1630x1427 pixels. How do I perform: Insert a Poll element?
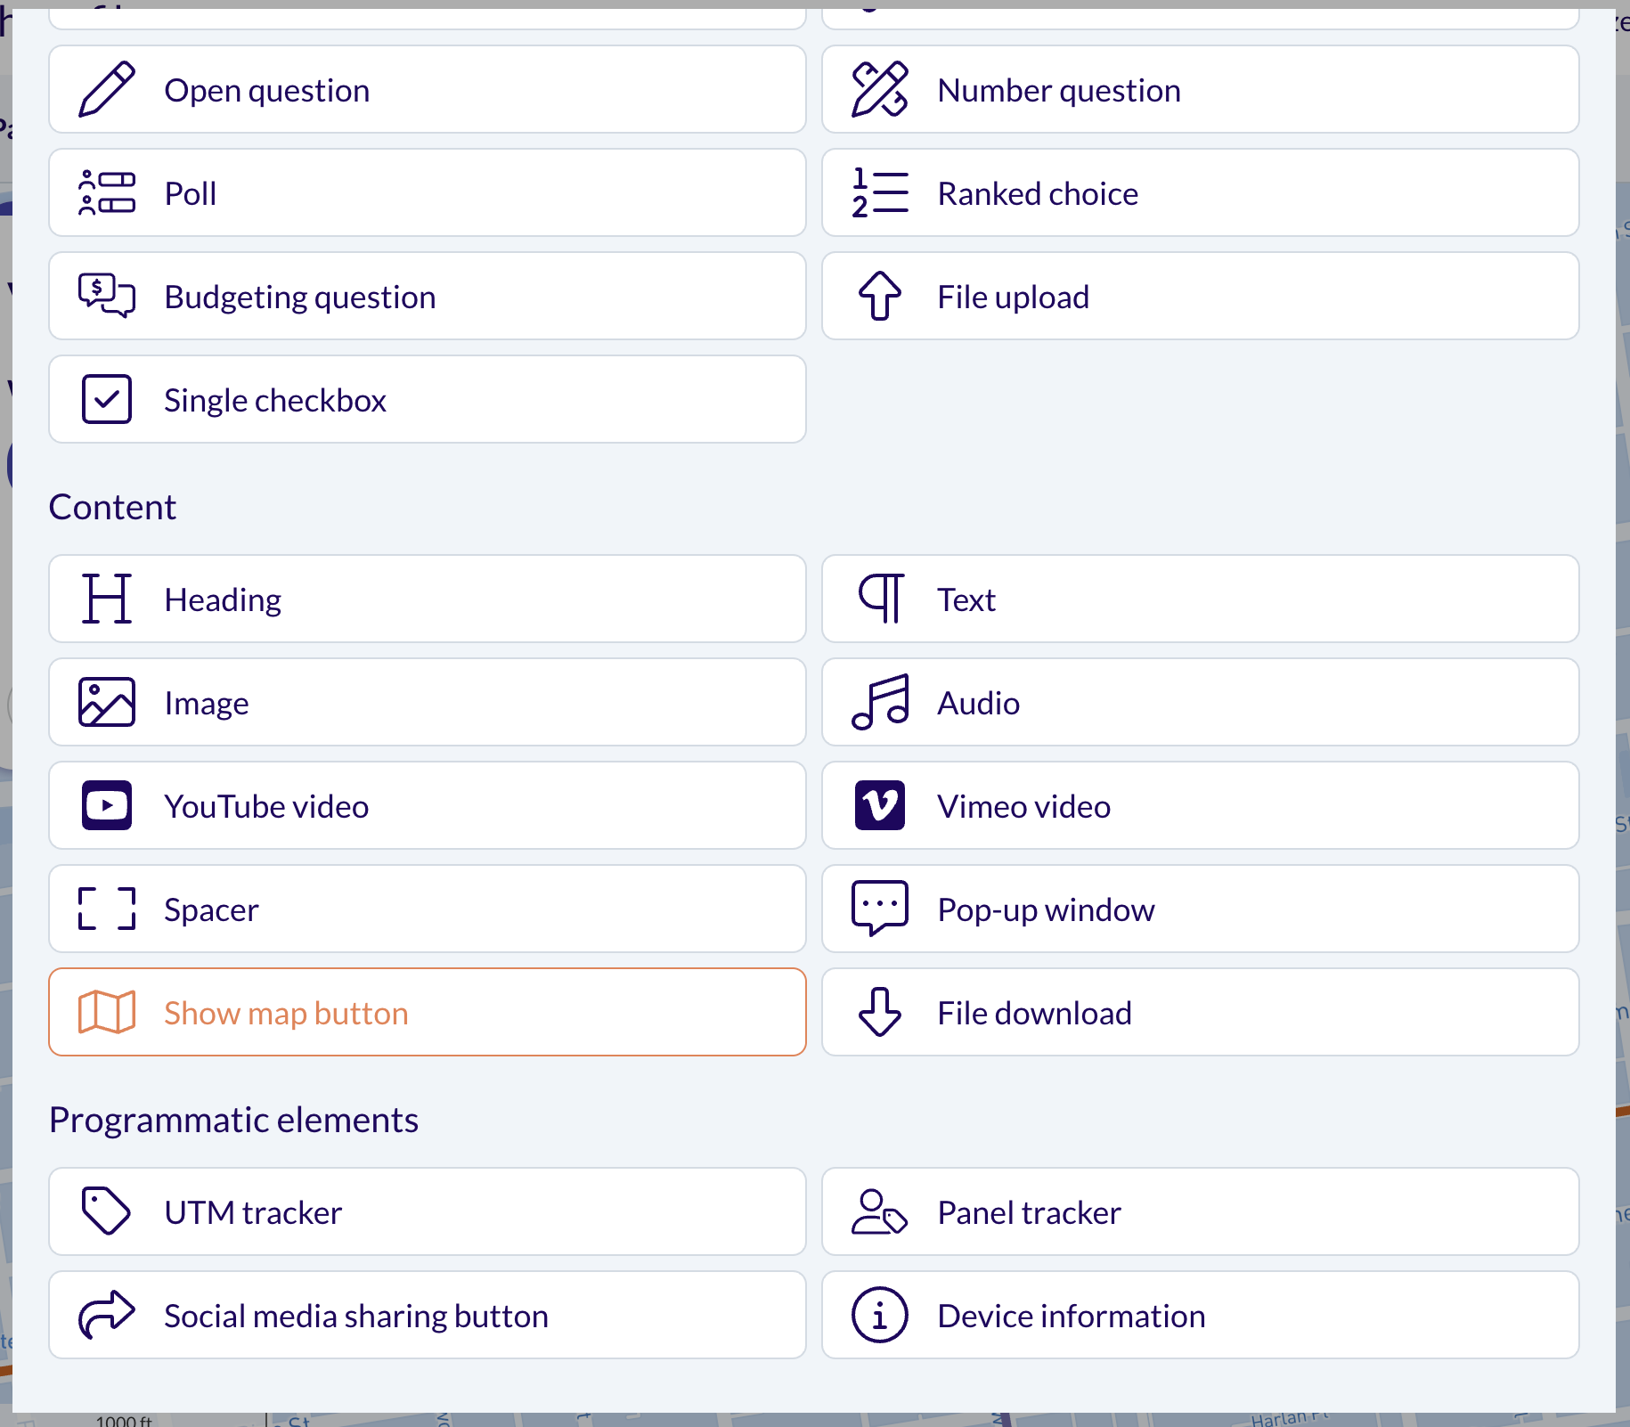(428, 193)
